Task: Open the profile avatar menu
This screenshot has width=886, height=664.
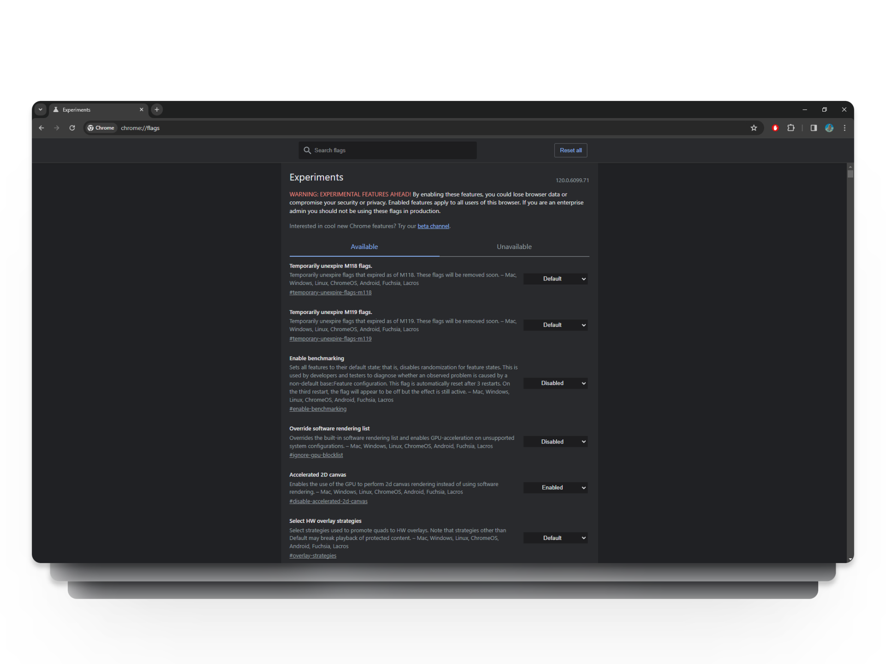Action: click(829, 128)
